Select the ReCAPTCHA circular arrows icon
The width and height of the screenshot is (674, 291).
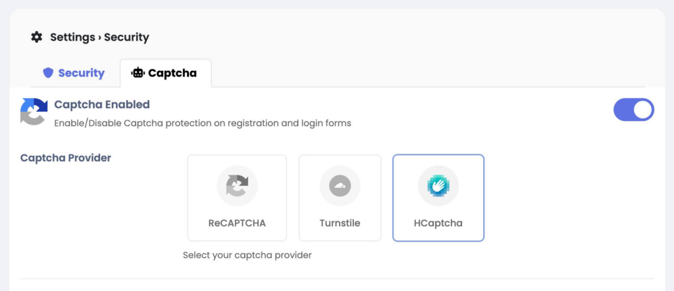click(237, 186)
